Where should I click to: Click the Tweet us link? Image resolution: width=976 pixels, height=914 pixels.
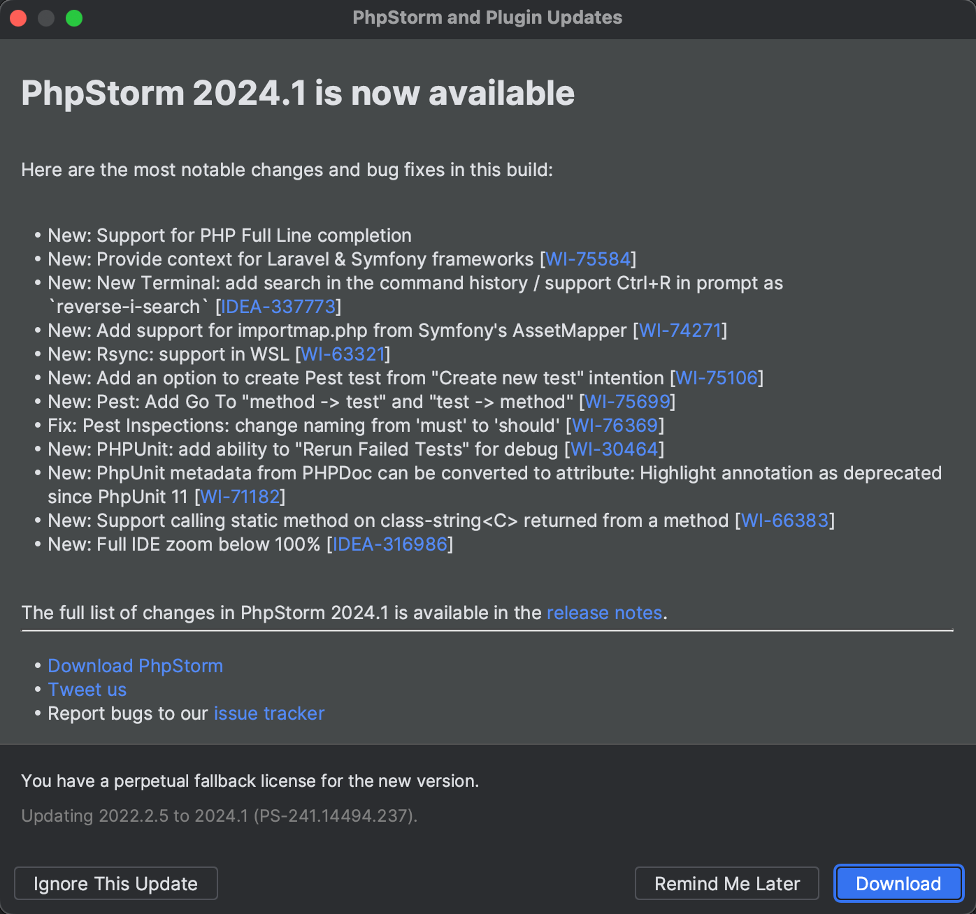87,690
